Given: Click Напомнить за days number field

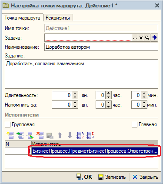Looking at the screenshot, I should 62,104.
